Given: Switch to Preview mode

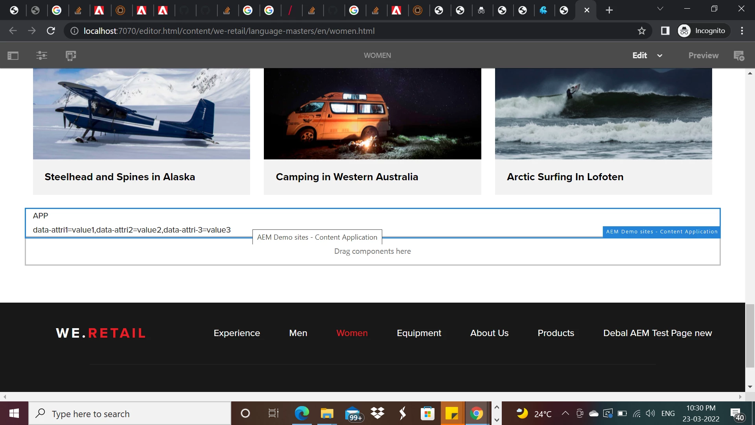Looking at the screenshot, I should click(x=703, y=55).
